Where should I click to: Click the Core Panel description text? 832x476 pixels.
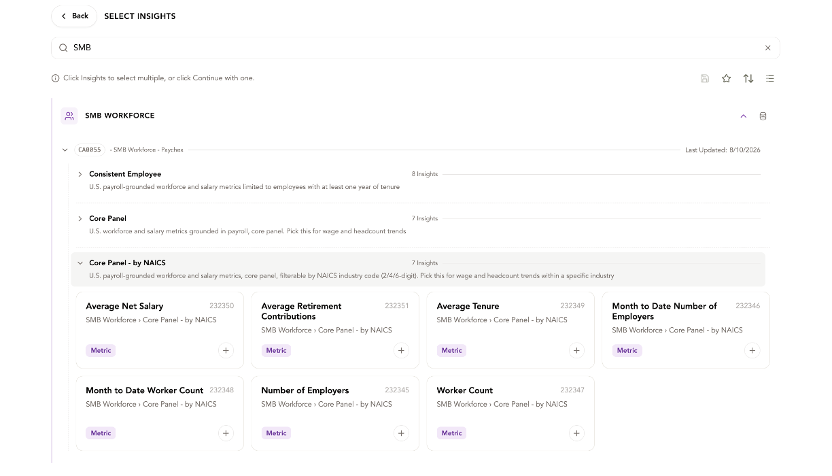[x=247, y=231]
